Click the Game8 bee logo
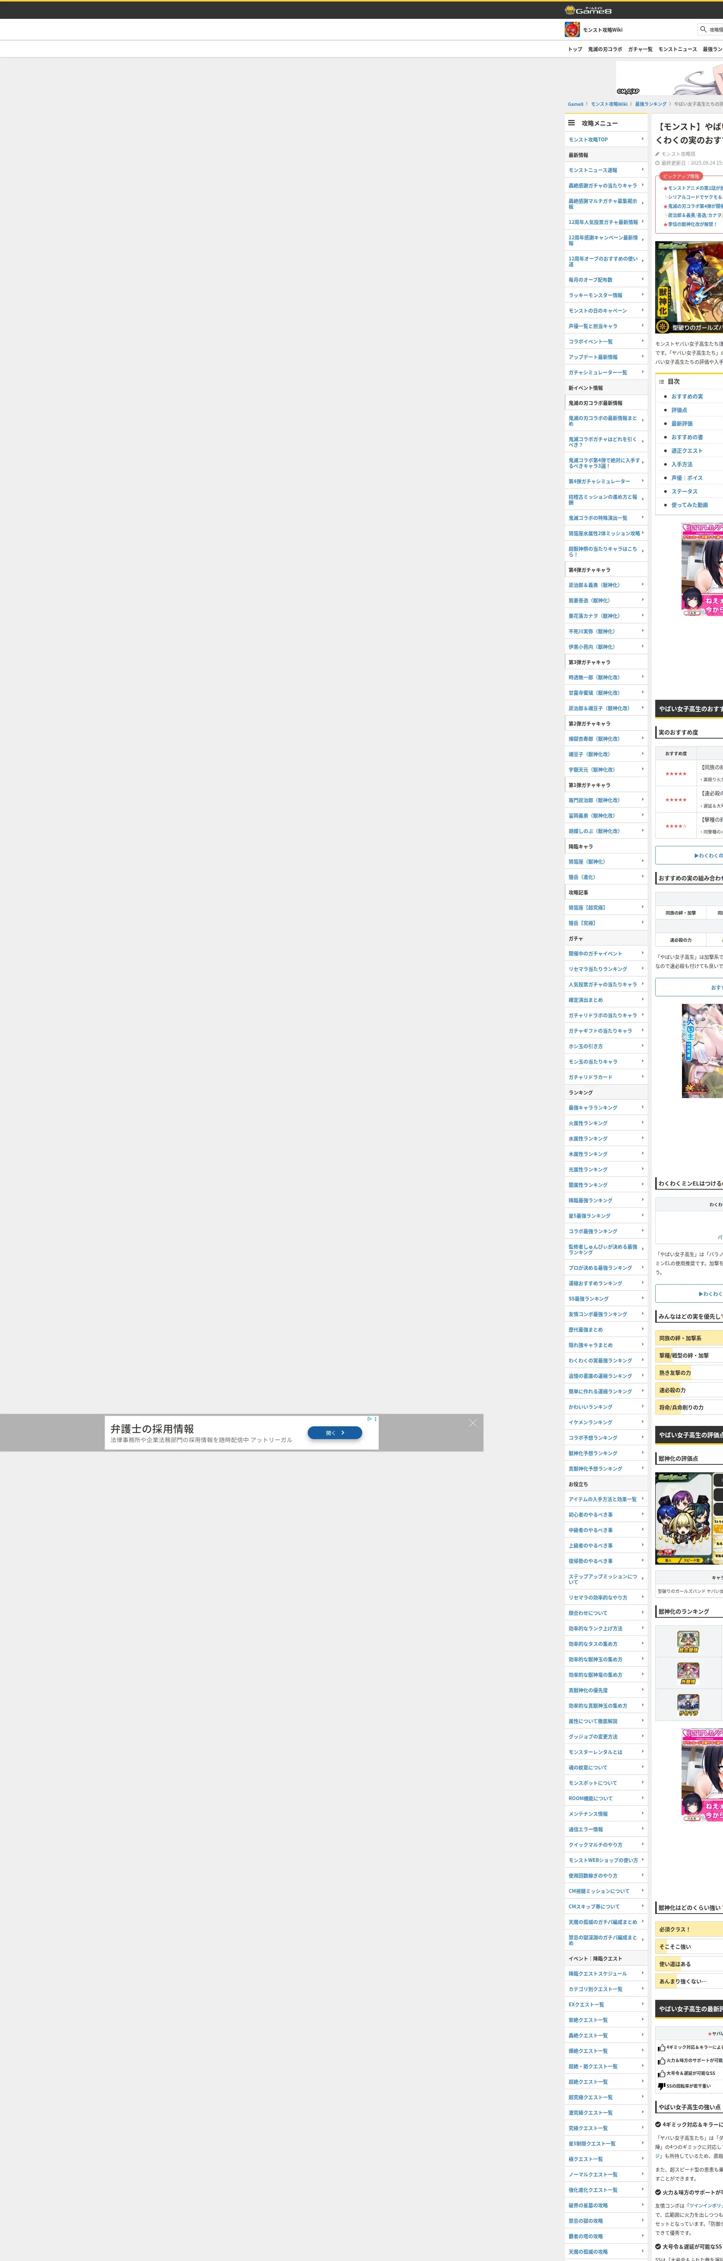 click(570, 10)
